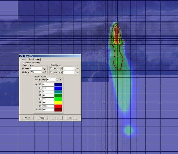
Task: Click the Minimum value input field
Action: coord(36,68)
